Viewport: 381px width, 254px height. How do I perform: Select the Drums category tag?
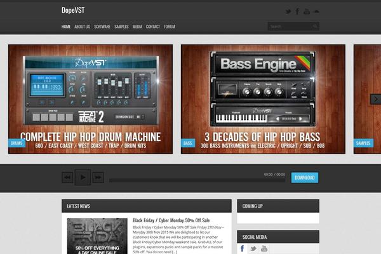click(x=17, y=143)
